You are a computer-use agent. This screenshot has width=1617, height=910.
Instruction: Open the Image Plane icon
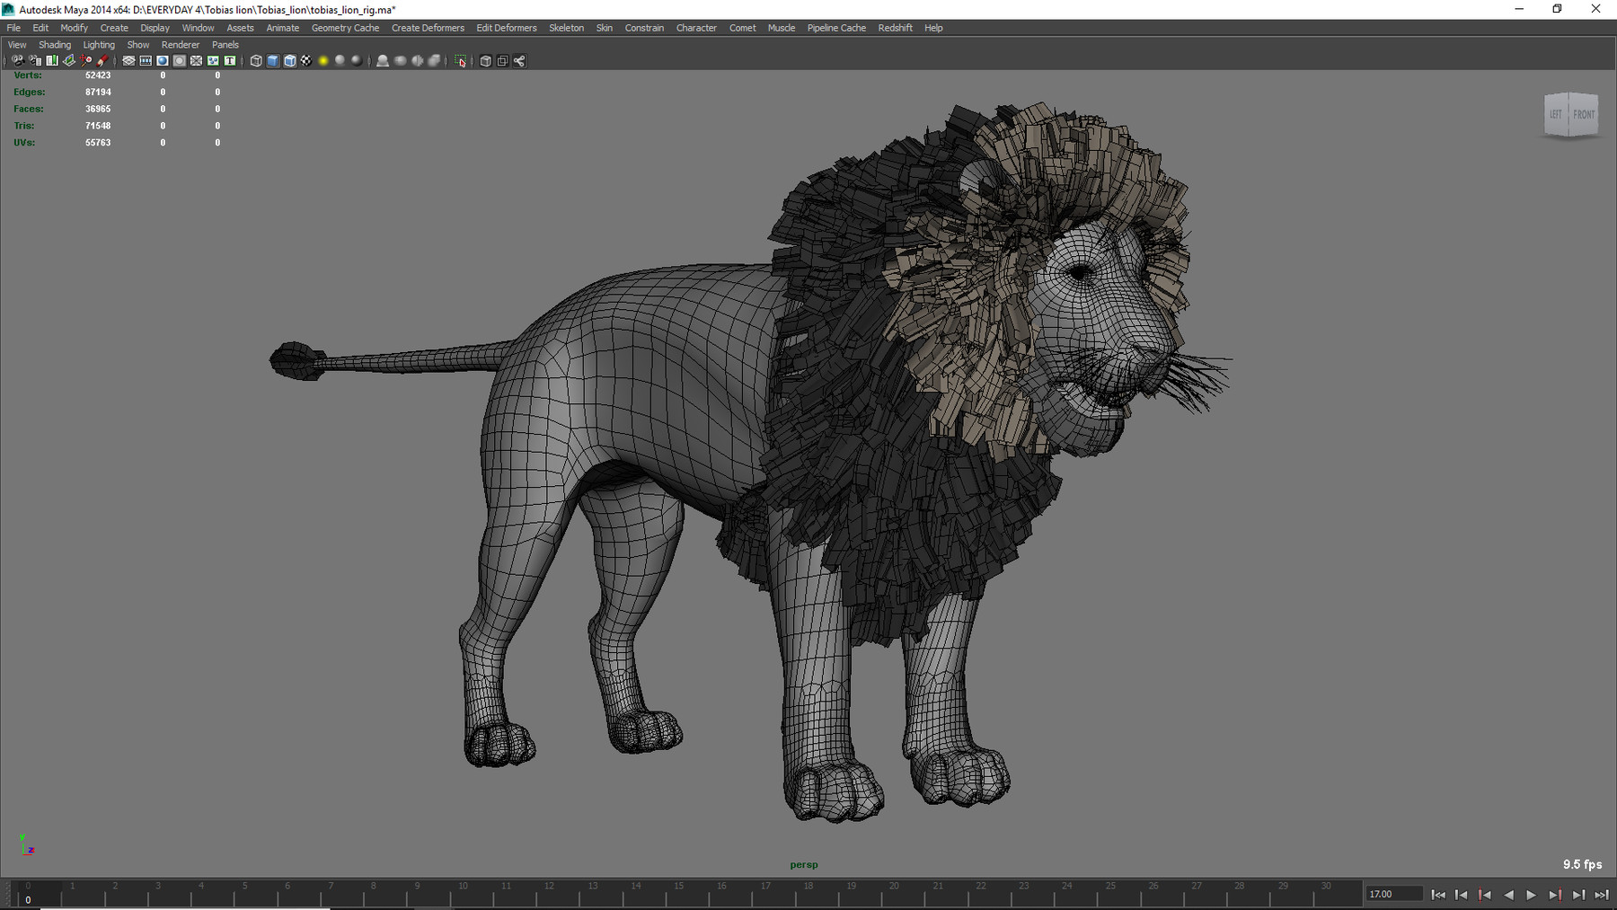[x=69, y=61]
